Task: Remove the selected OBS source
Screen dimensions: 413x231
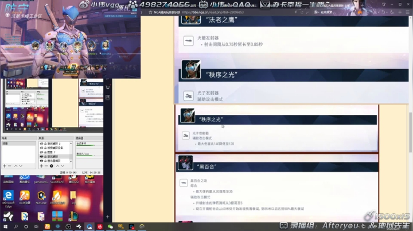Action: pos(46,166)
